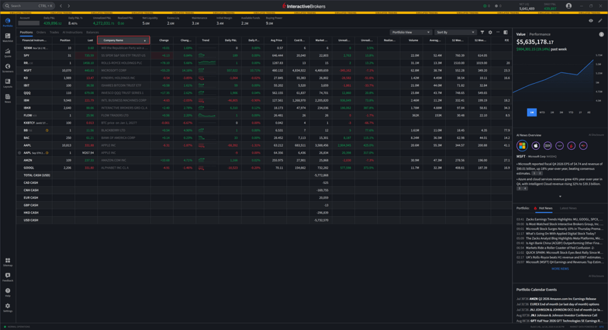The height and width of the screenshot is (330, 608).
Task: Click the pencil edit icon
Action: pos(600,21)
